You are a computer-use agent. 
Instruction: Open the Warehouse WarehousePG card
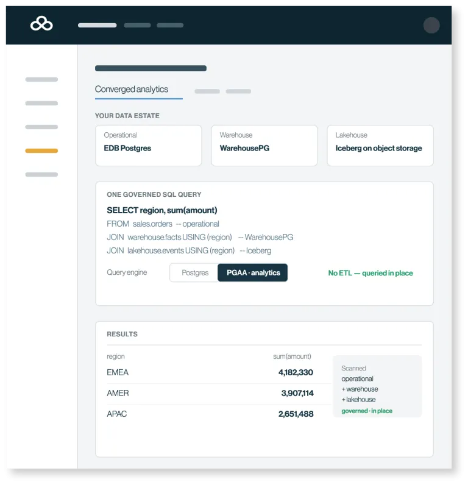click(x=264, y=146)
